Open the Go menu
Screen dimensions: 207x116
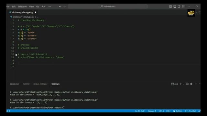pos(38,6)
